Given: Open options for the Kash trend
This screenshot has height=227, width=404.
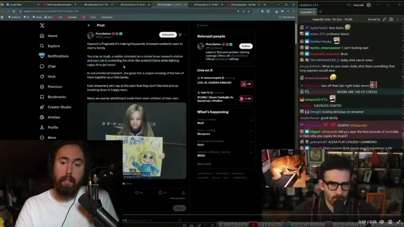Looking at the screenshot, I should tap(251, 142).
